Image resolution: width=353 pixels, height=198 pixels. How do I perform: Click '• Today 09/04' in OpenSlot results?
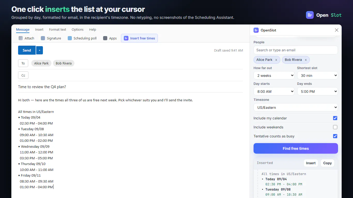click(x=274, y=179)
